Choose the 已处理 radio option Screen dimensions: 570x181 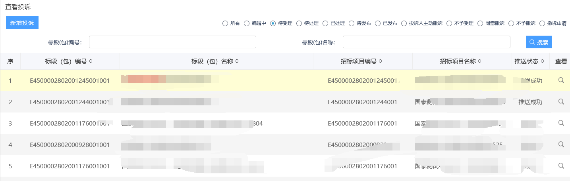(325, 23)
